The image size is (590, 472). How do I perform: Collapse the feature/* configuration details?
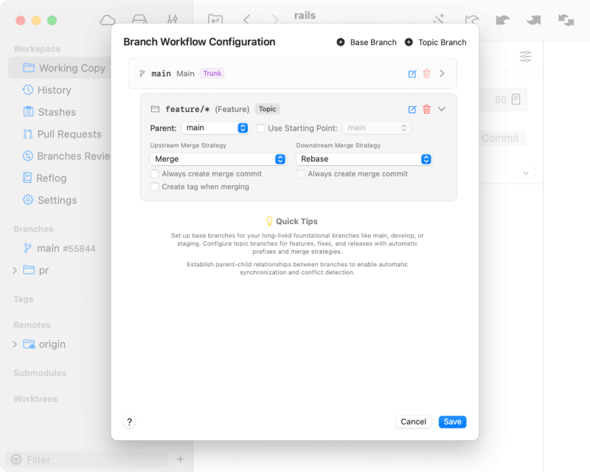[x=441, y=108]
